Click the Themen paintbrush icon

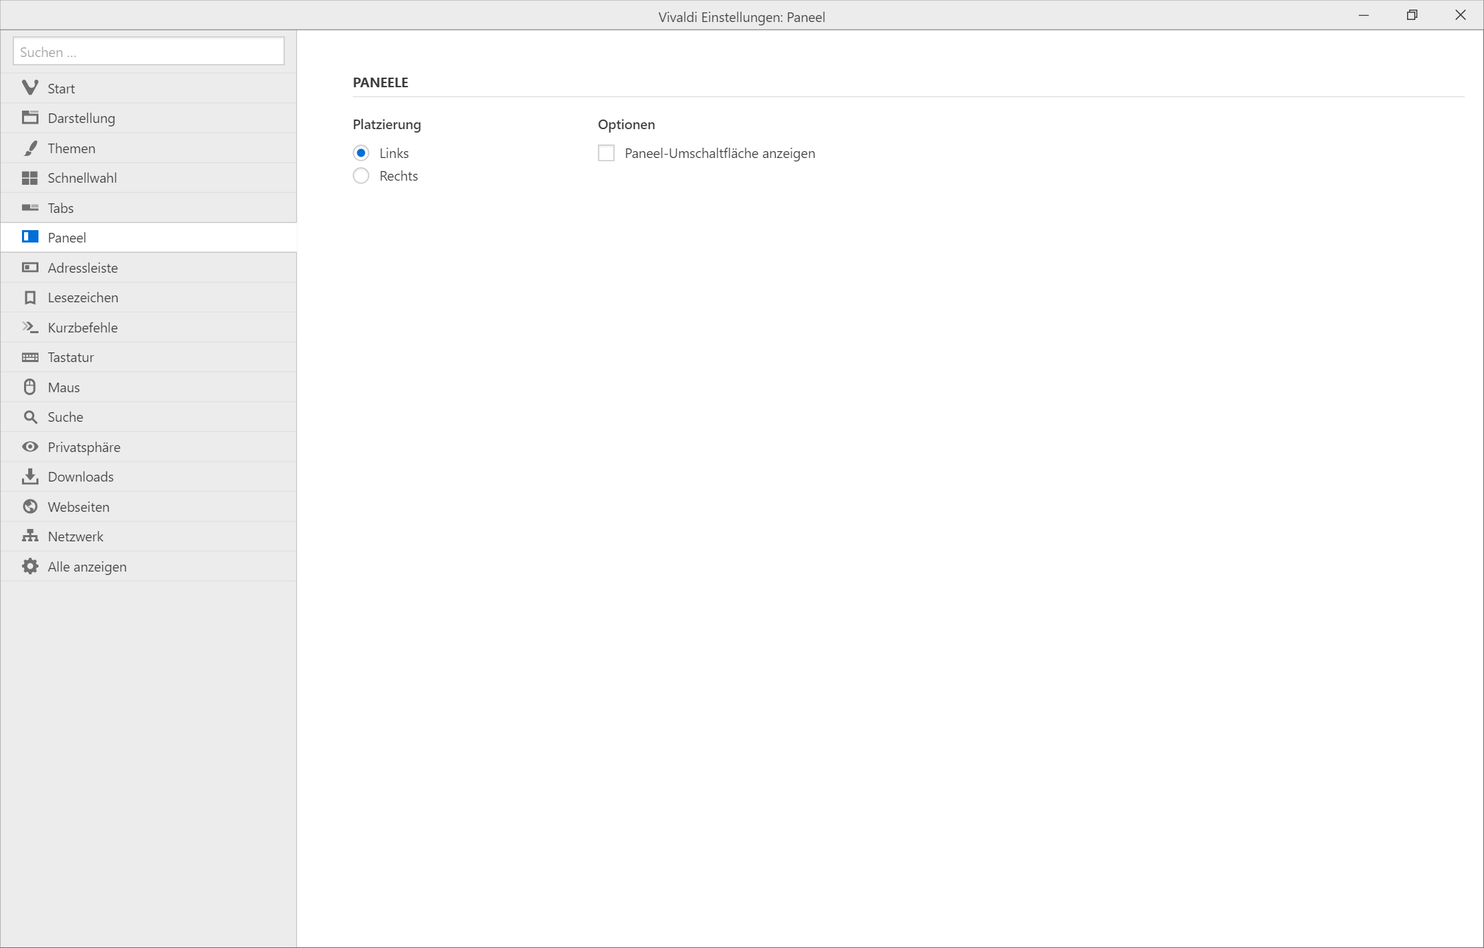coord(30,148)
